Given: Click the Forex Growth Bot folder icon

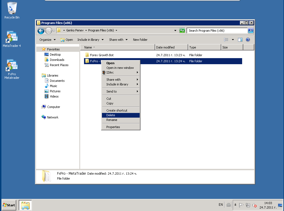Looking at the screenshot, I should 87,55.
